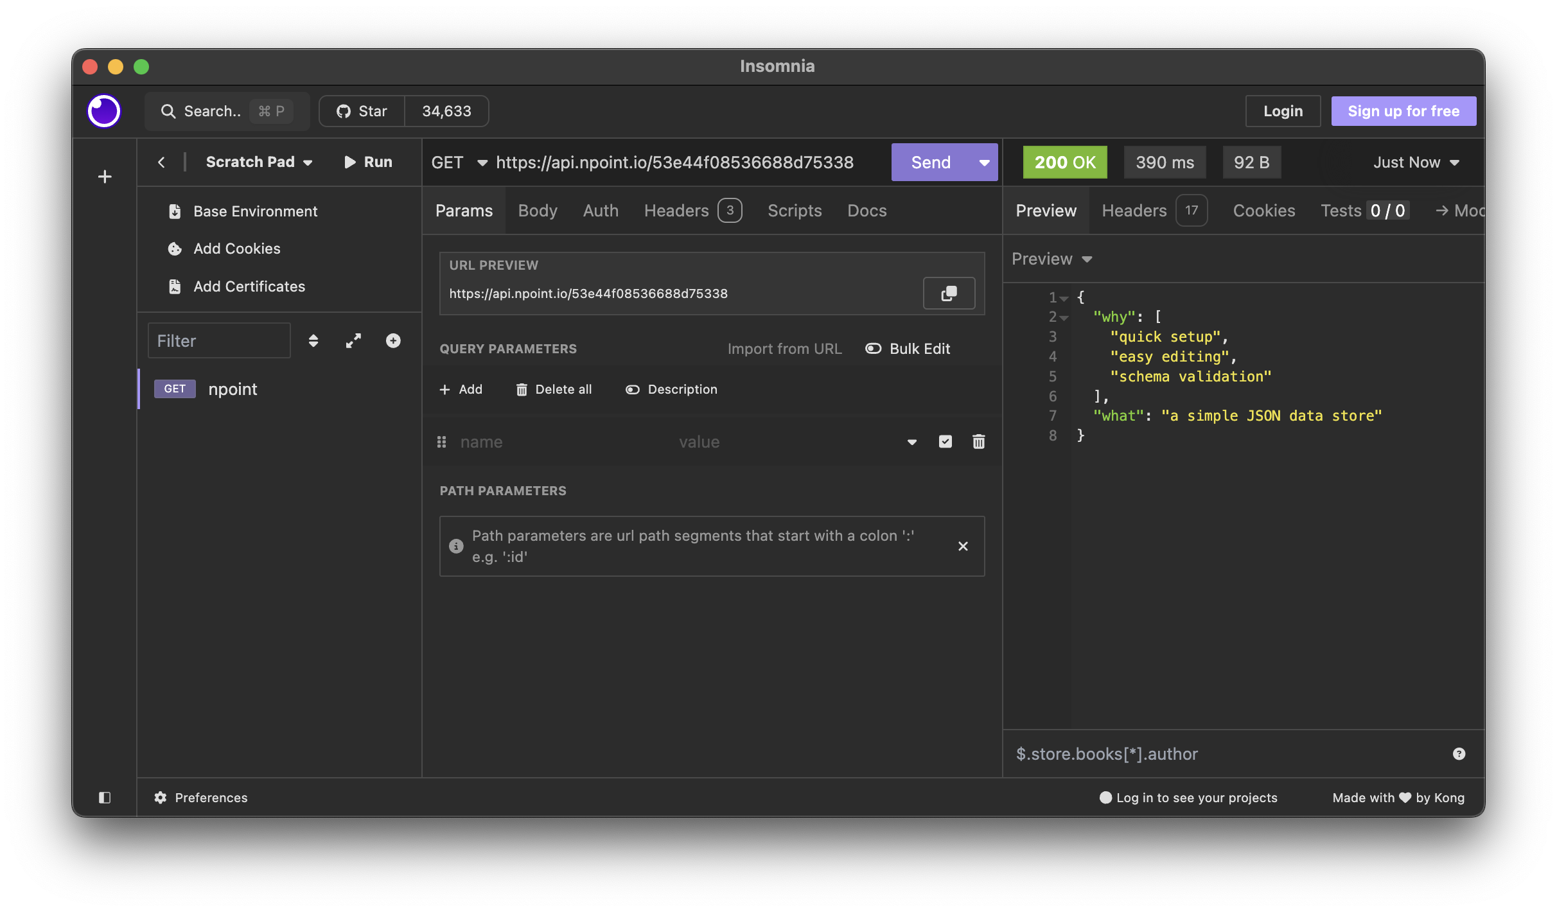1557x912 pixels.
Task: Open the Tests 0 / 0 tab
Action: 1365,211
